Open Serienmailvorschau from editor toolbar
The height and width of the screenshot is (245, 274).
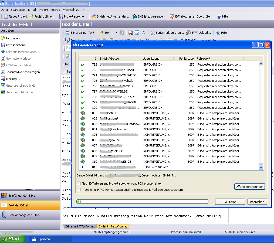167,33
